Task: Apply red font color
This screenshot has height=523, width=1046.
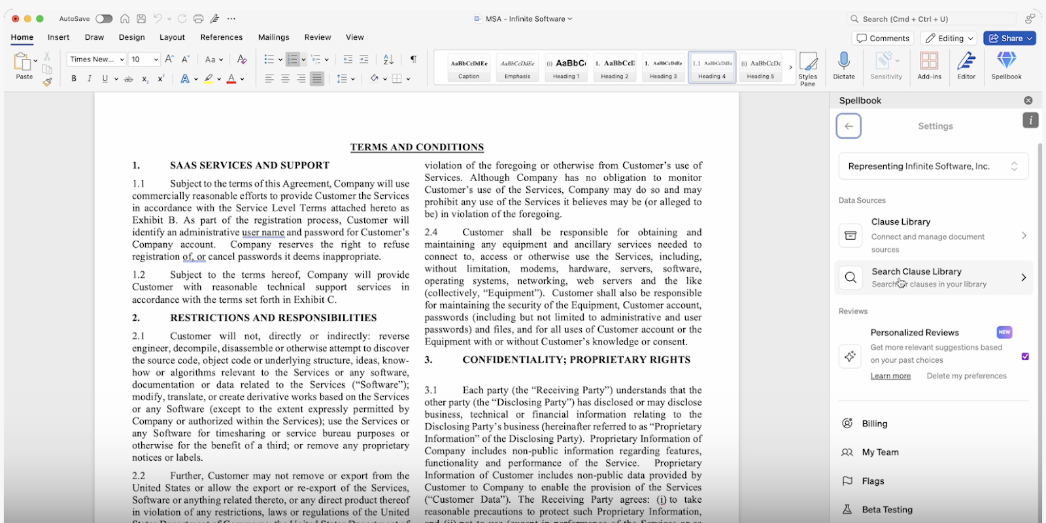Action: (x=231, y=78)
